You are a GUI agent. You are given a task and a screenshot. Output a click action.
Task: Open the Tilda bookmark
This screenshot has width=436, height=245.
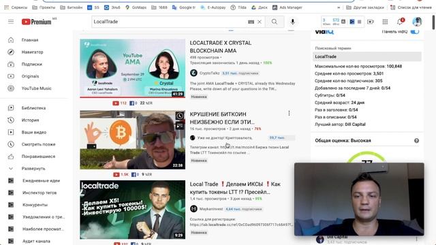click(x=238, y=7)
